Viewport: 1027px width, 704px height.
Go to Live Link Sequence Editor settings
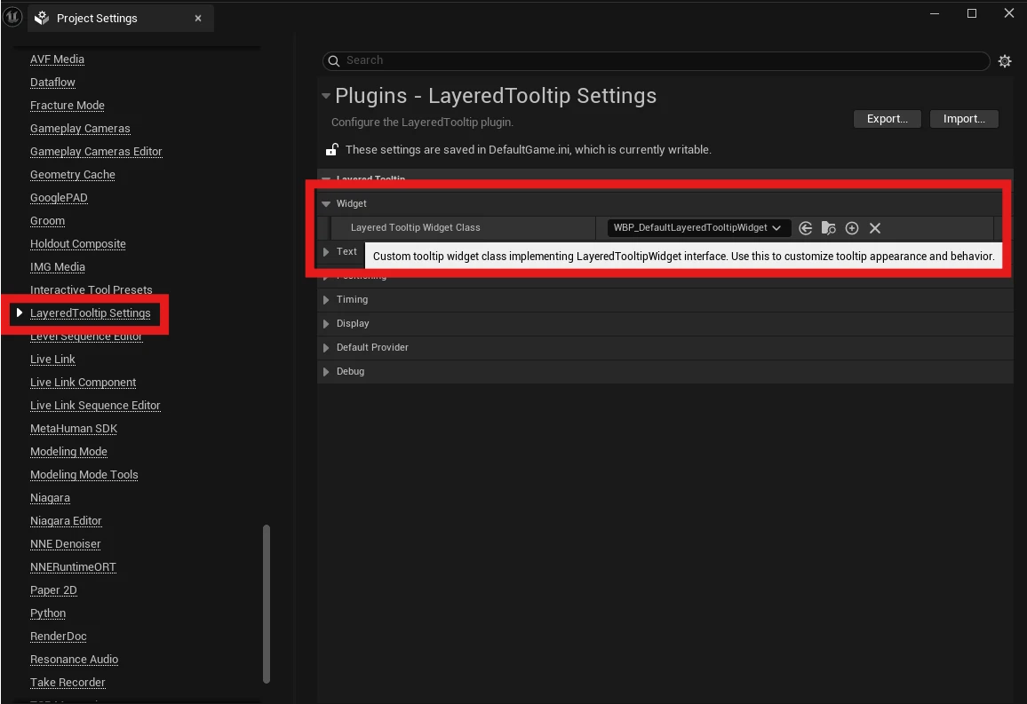(95, 405)
